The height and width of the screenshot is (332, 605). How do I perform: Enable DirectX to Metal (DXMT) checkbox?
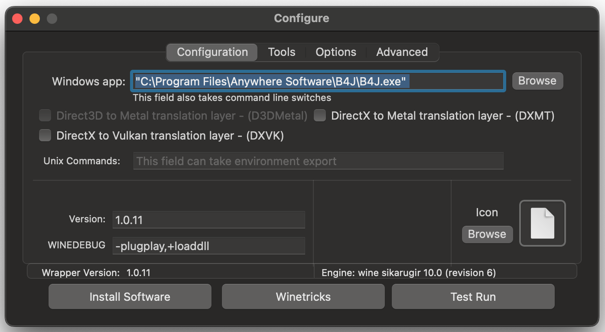coord(320,116)
